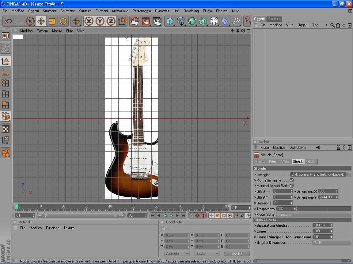Switch to the Struttura tab

(x=274, y=19)
